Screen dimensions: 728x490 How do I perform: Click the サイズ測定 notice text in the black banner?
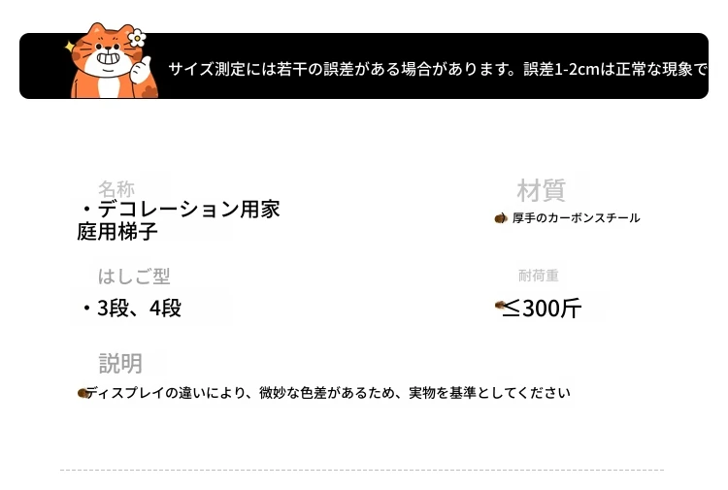(x=437, y=70)
